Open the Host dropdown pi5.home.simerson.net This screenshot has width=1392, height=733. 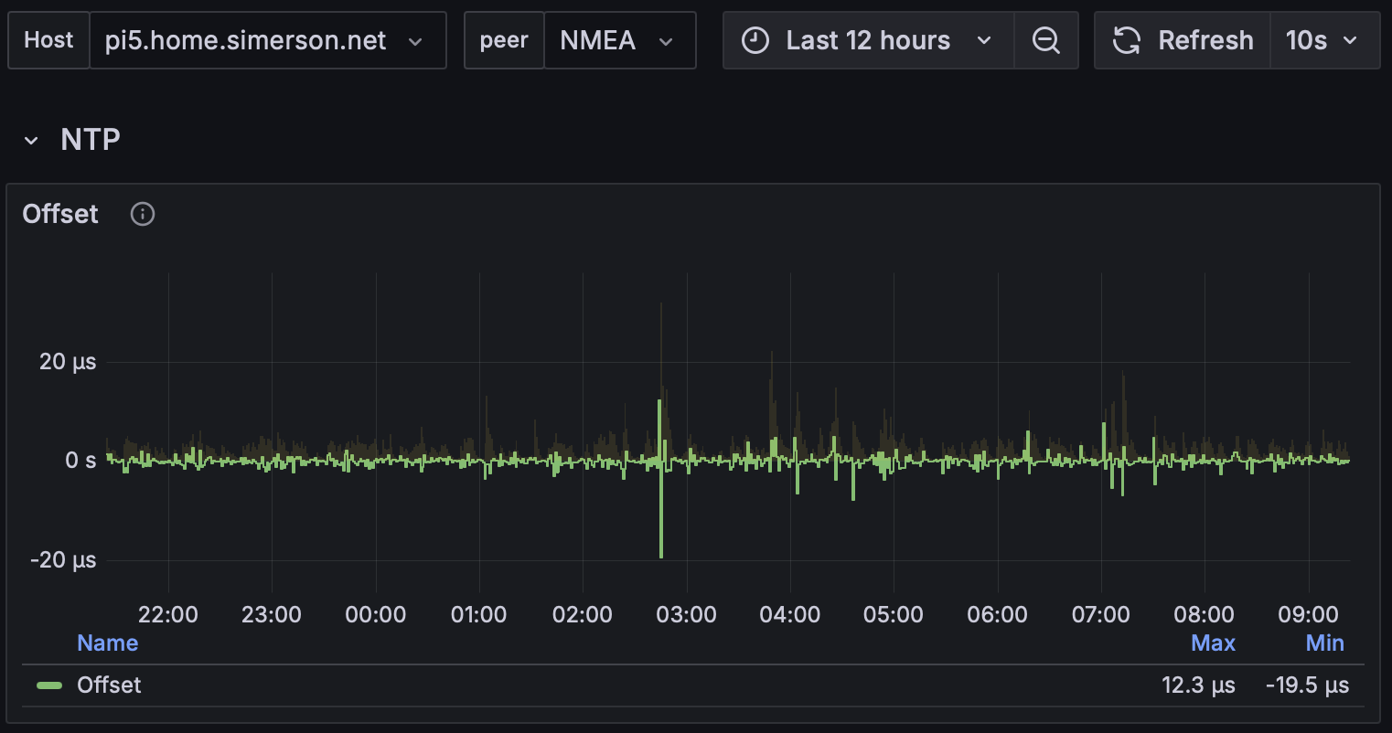click(x=268, y=40)
